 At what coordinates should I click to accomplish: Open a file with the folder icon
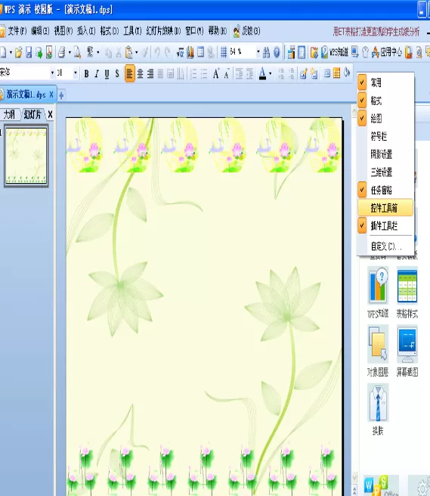tap(18, 52)
